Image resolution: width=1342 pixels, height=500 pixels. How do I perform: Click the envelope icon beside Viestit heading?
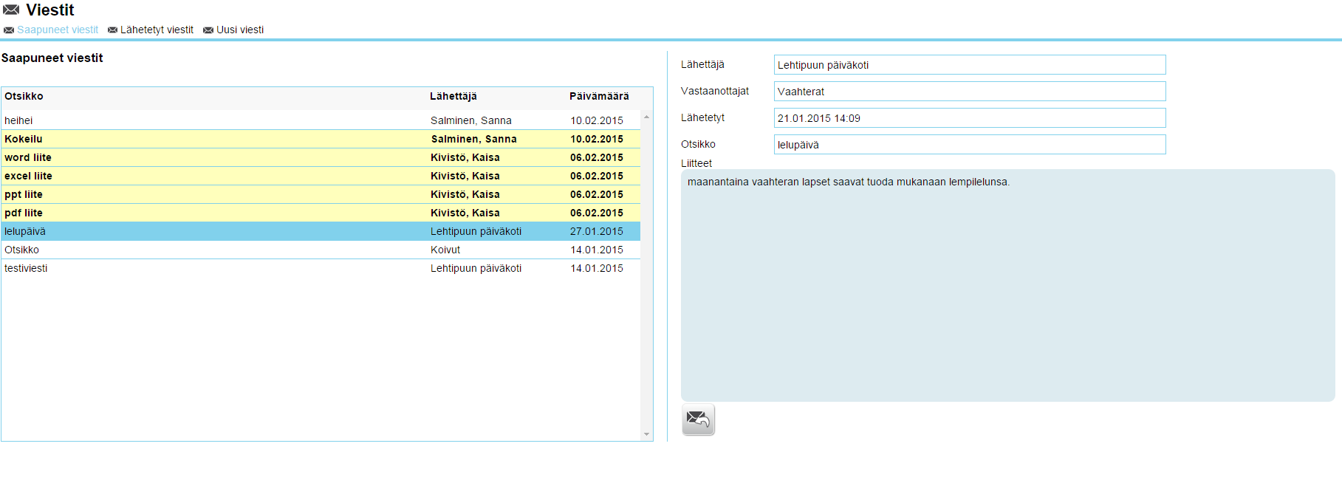11,10
